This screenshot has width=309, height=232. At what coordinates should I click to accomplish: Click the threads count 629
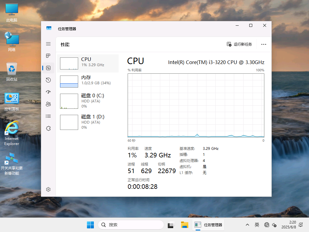tap(146, 171)
